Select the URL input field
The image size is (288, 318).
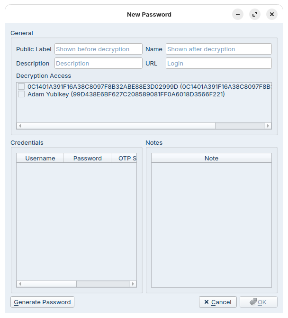[218, 63]
